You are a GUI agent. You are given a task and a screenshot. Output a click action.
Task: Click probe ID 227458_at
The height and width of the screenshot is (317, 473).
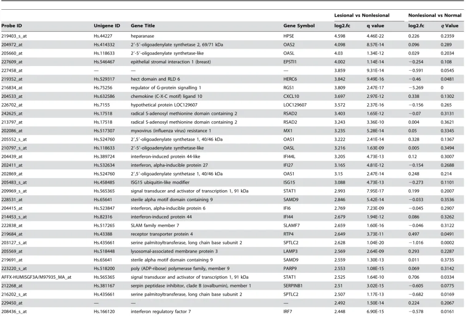(12, 71)
